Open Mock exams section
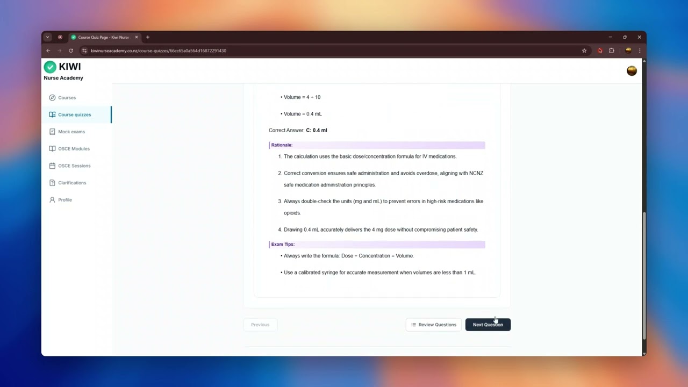This screenshot has width=688, height=387. 71,132
